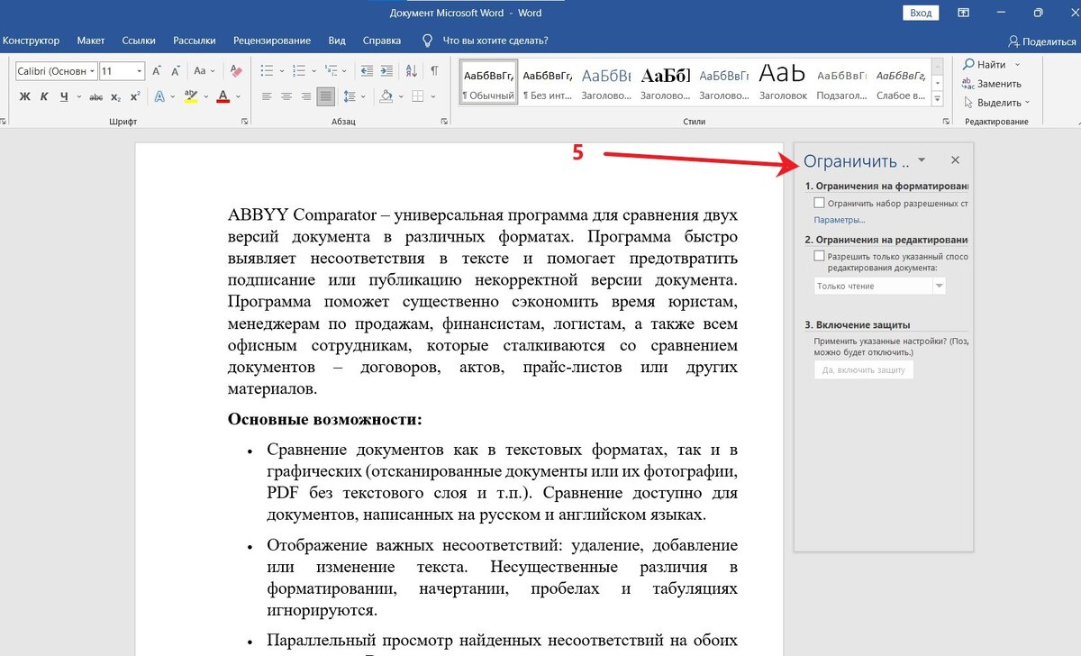Viewport: 1081px width, 656px height.
Task: Switch to the Ссылки tab
Action: (139, 41)
